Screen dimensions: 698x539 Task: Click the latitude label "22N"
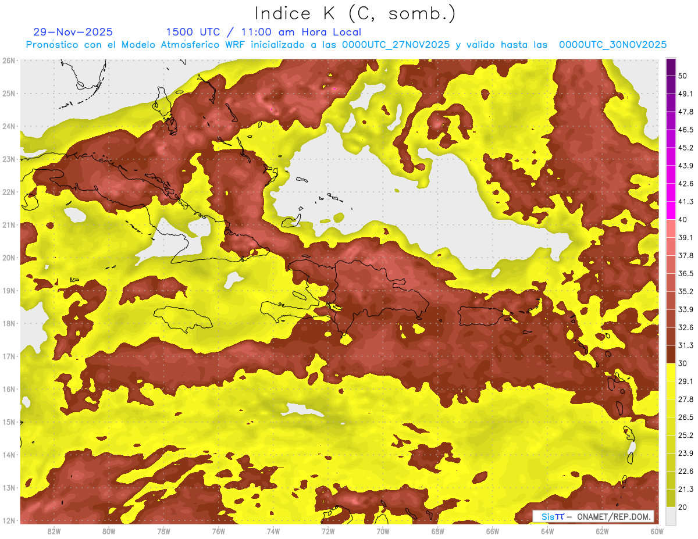(9, 192)
